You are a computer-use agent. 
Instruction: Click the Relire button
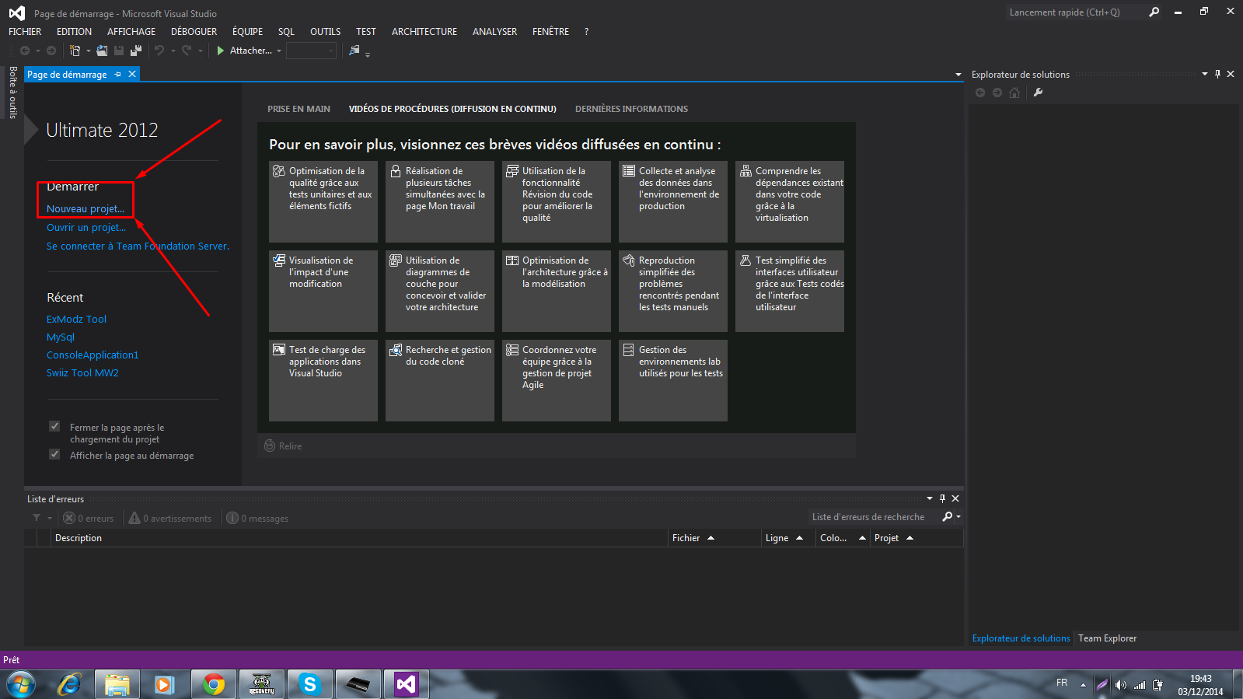click(x=283, y=446)
